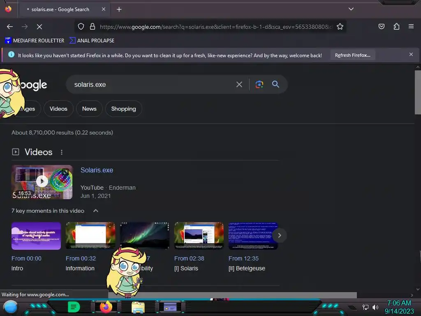Screen dimensions: 421x316
Task: Open the Videos section options menu
Action: 62,152
